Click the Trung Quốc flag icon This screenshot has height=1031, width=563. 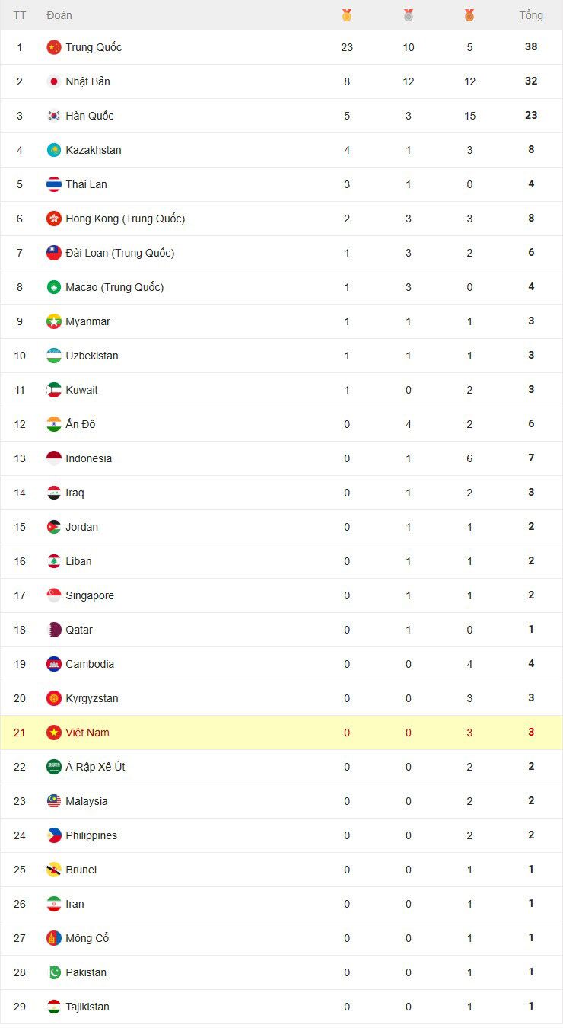coord(54,47)
